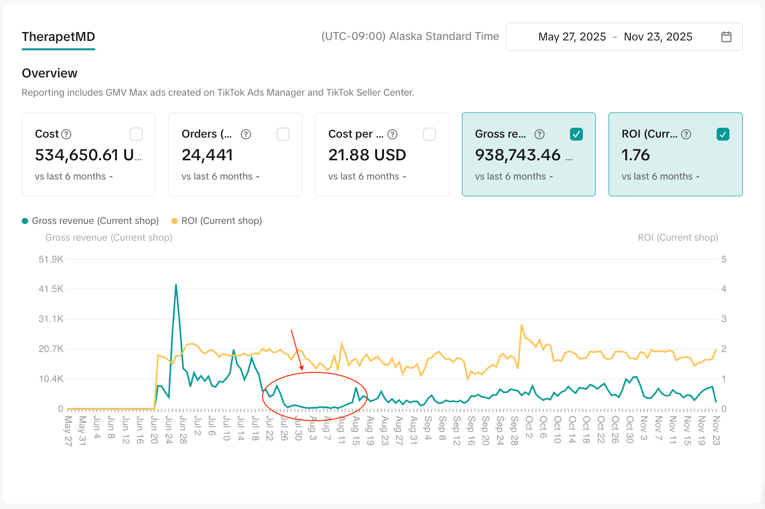Open the Cost per order help icon
765x509 pixels.
(392, 134)
